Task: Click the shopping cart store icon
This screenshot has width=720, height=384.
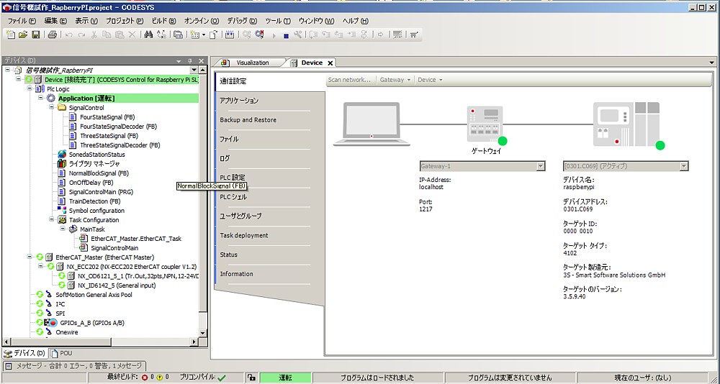Action: pyautogui.click(x=413, y=35)
